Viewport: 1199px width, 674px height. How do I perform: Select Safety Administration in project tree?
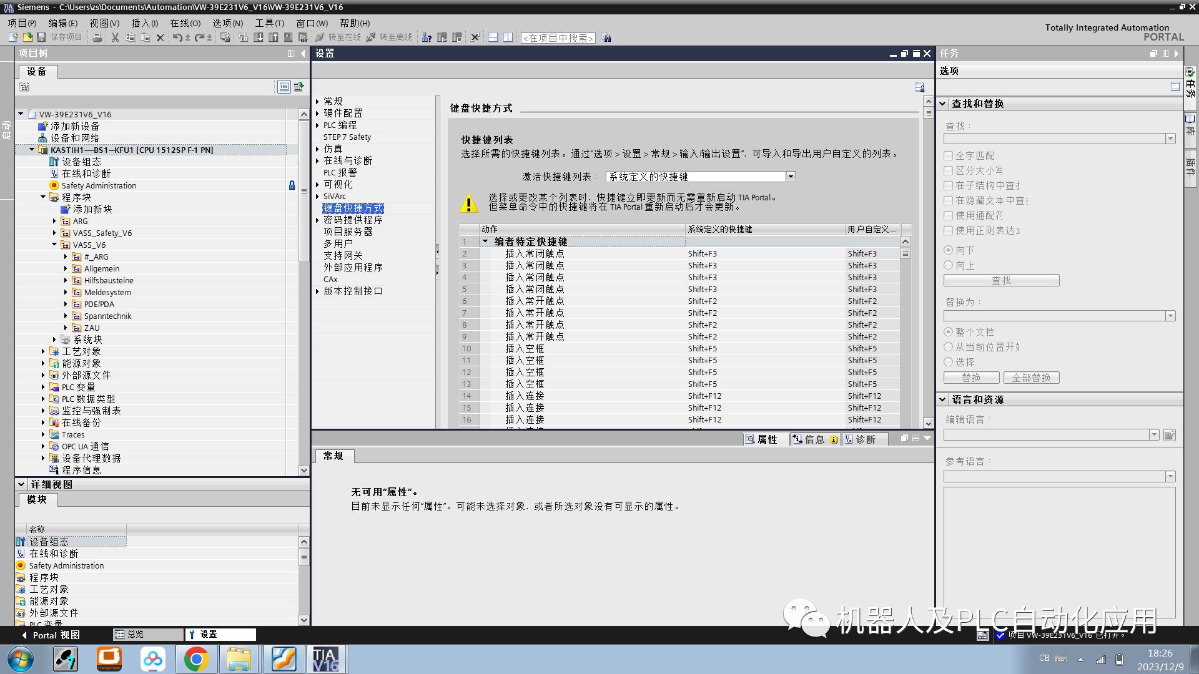99,185
